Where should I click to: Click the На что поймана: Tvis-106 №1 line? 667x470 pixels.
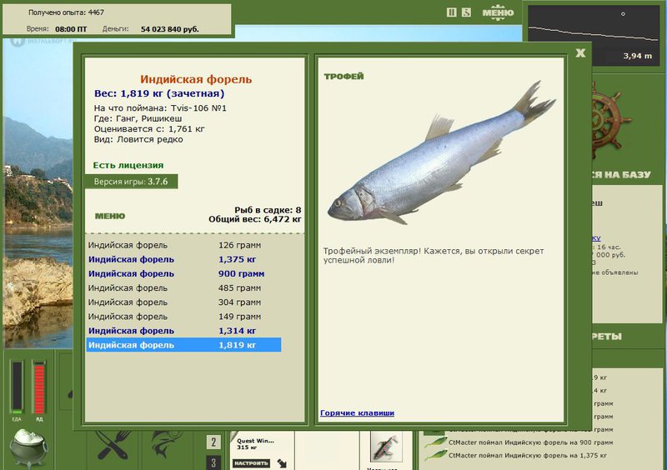point(160,108)
